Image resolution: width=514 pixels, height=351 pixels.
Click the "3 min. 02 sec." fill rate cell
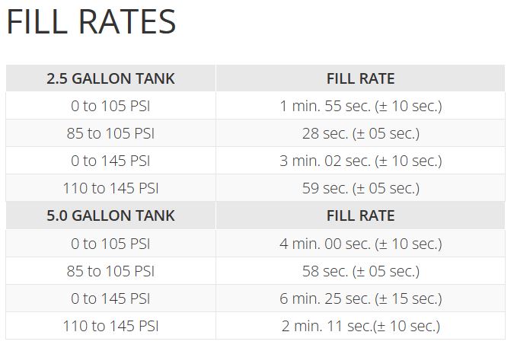tap(360, 161)
